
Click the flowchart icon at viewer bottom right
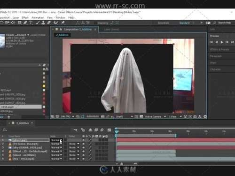tap(200, 116)
